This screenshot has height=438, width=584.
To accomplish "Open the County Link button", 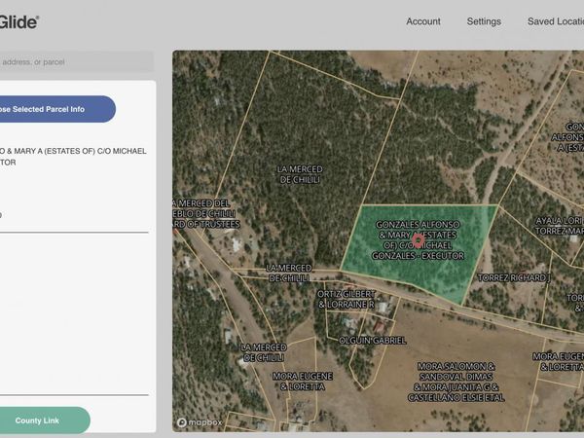I will pyautogui.click(x=37, y=420).
